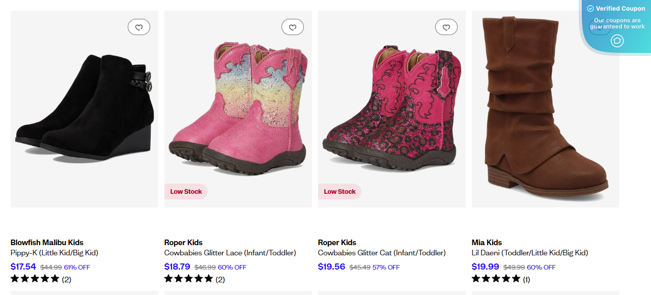Image resolution: width=651 pixels, height=295 pixels.
Task: Click the star rating under Lil Daeni
Action: click(x=496, y=278)
